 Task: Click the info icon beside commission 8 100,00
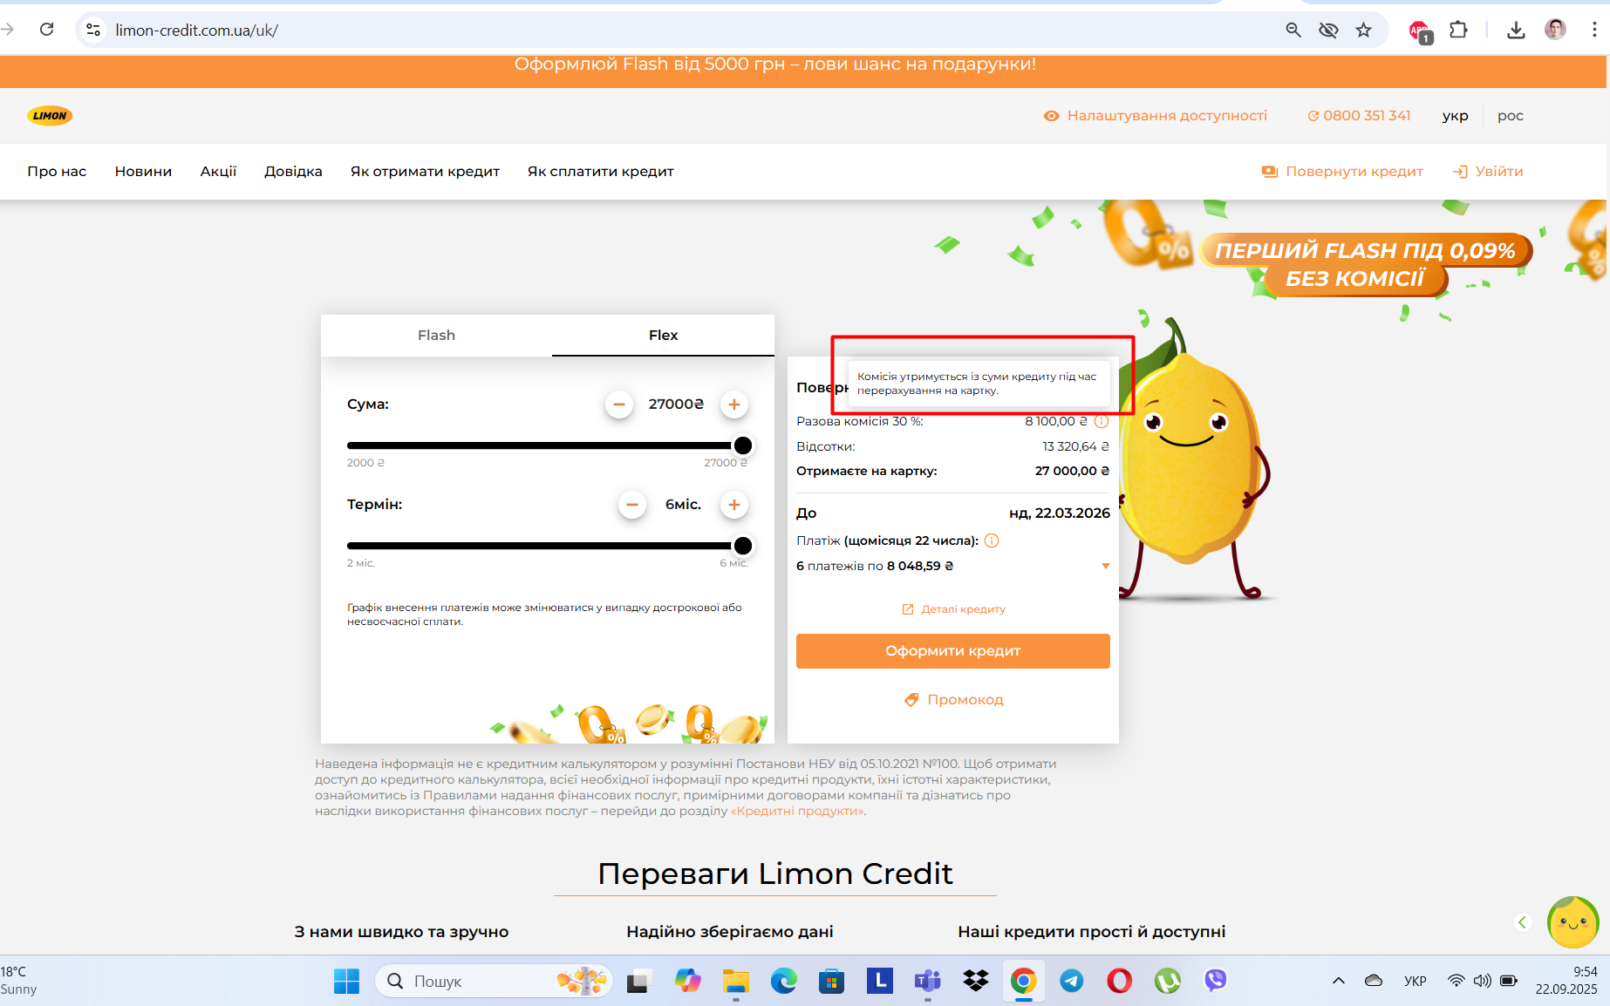[x=1102, y=421]
